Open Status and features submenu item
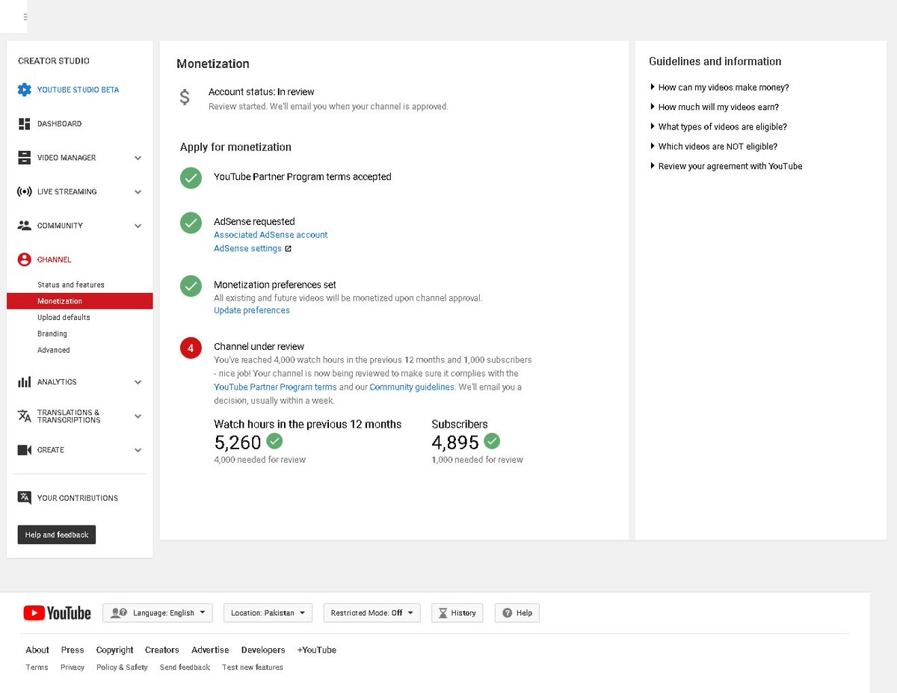 71,285
